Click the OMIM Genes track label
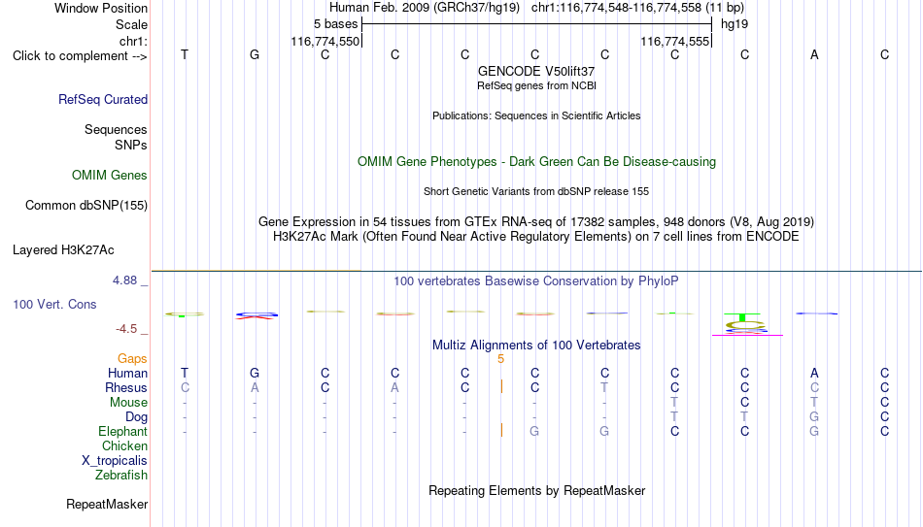 (x=109, y=176)
